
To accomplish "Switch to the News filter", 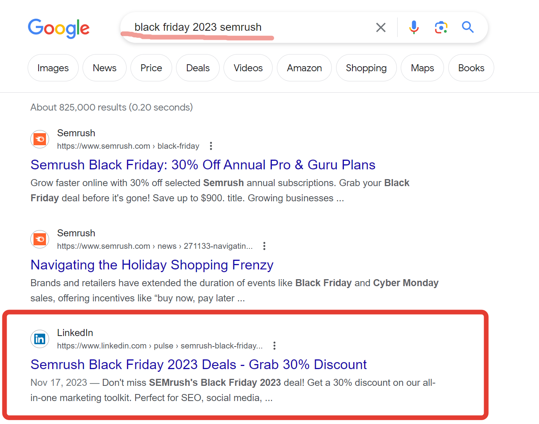I will [104, 68].
